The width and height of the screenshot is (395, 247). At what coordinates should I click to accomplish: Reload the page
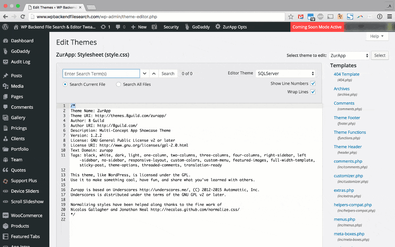click(x=23, y=16)
